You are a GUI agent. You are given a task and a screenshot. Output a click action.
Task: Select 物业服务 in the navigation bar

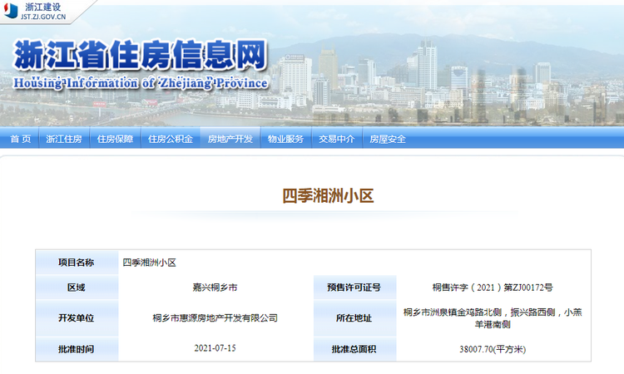(285, 139)
